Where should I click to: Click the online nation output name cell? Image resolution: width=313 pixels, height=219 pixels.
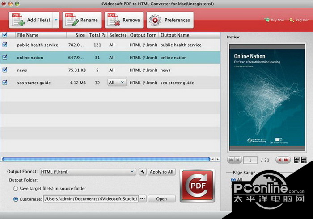coord(173,58)
